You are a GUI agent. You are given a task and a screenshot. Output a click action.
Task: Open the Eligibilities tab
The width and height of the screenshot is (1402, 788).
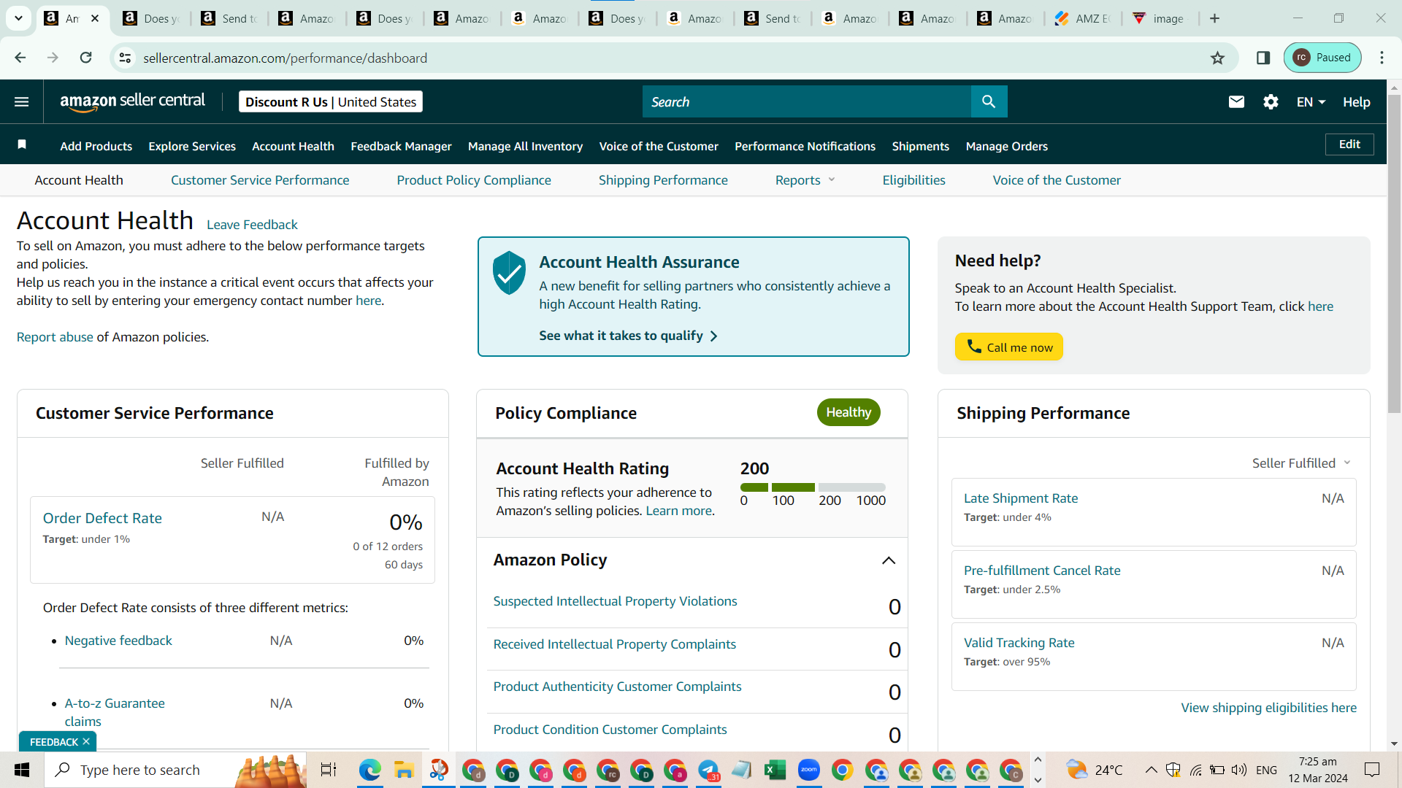(x=913, y=180)
